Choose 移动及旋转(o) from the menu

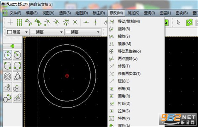[136, 51]
